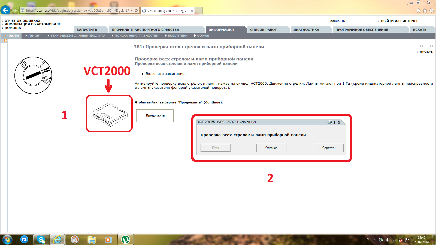Click the print icon in DiCE dialog
The image size is (436, 245).
coord(329,122)
